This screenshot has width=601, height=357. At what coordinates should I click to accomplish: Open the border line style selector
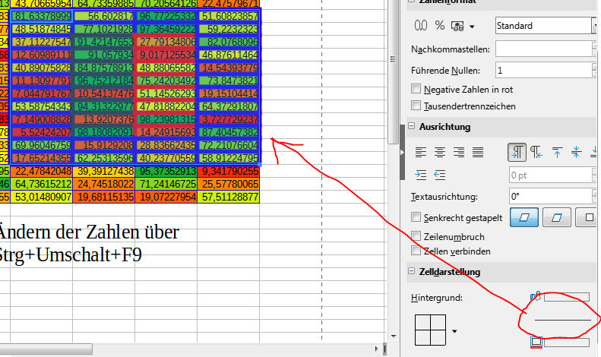tap(563, 319)
